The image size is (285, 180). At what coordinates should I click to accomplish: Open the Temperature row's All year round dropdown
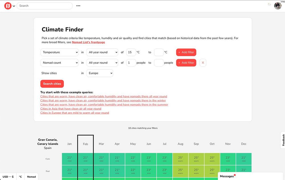(x=102, y=52)
